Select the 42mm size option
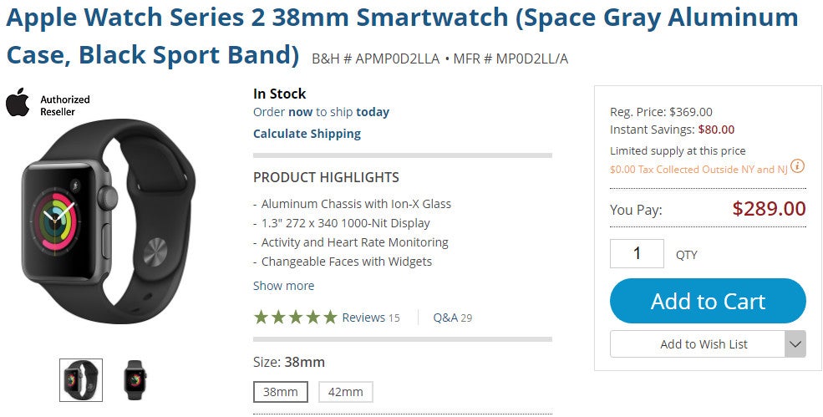 [x=345, y=392]
